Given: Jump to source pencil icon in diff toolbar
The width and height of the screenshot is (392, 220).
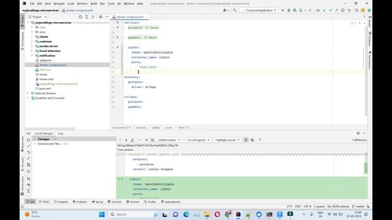Looking at the screenshot, I should [132, 140].
